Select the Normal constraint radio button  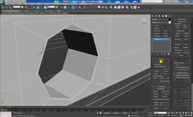[182, 28]
